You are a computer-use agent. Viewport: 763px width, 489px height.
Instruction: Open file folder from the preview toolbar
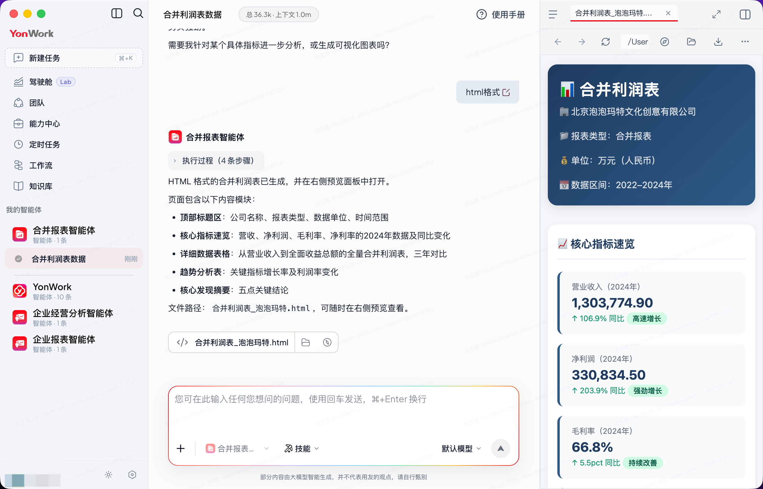coord(691,42)
